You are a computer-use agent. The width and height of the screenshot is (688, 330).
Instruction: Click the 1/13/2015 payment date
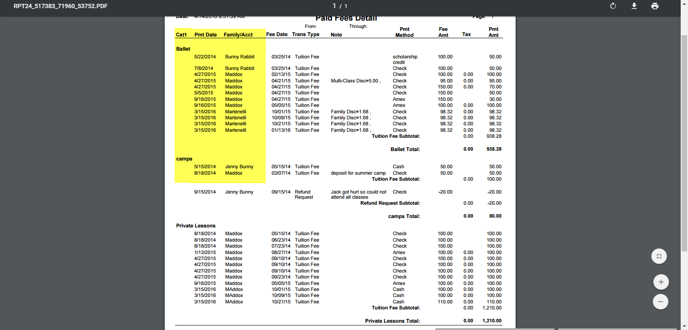point(205,252)
